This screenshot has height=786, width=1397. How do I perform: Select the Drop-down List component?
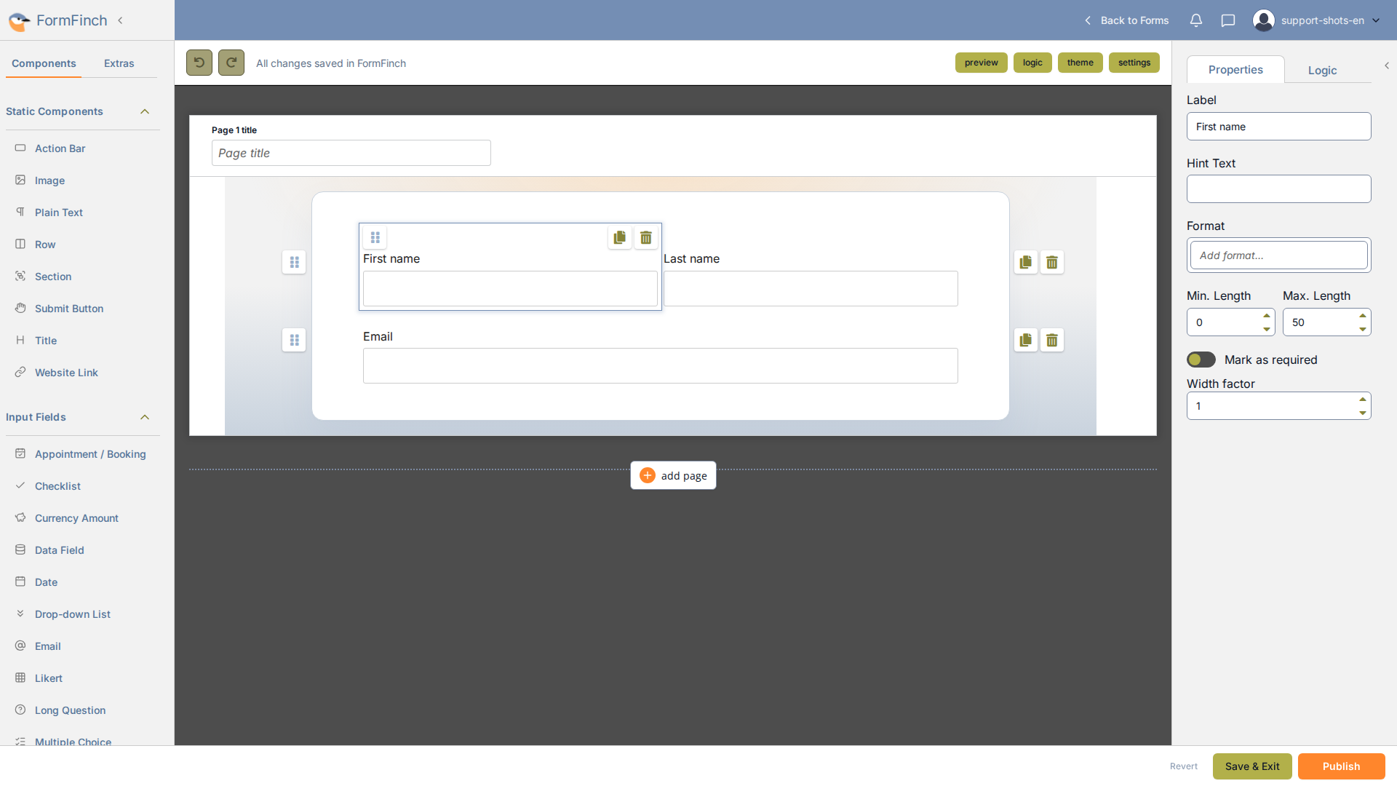tap(73, 614)
